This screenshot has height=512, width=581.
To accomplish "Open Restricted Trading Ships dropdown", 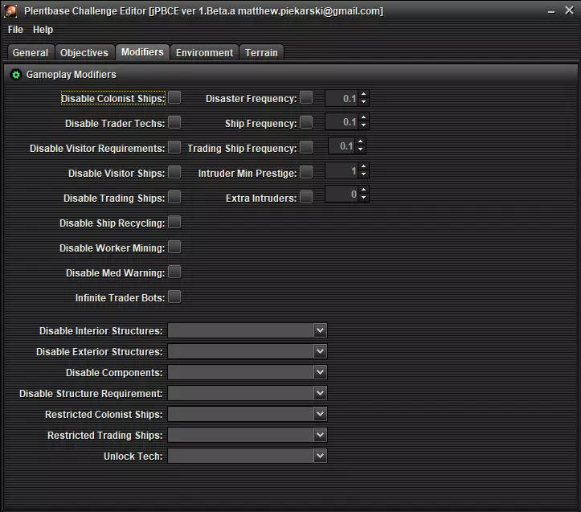I will [248, 435].
